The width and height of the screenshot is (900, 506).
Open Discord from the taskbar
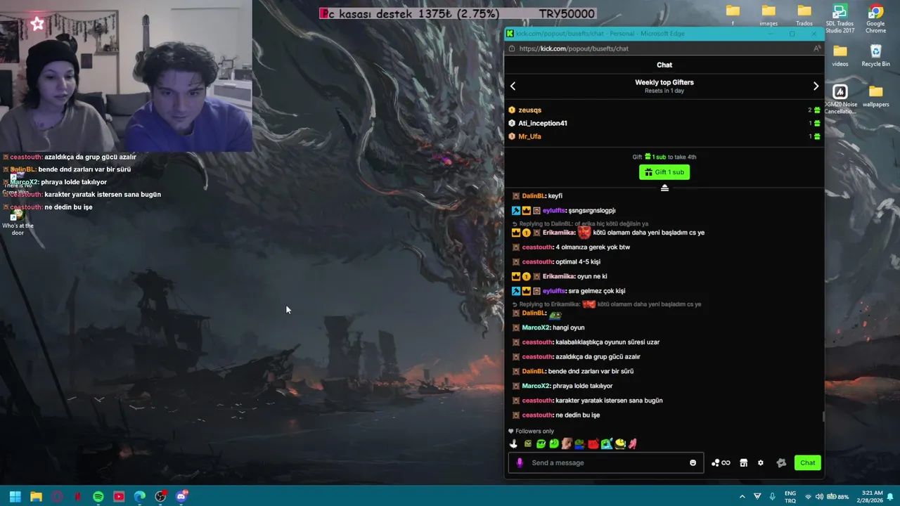181,496
